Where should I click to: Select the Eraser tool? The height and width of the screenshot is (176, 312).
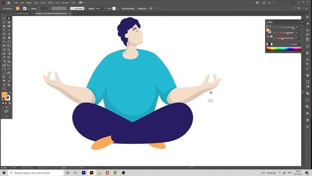(x=9, y=38)
